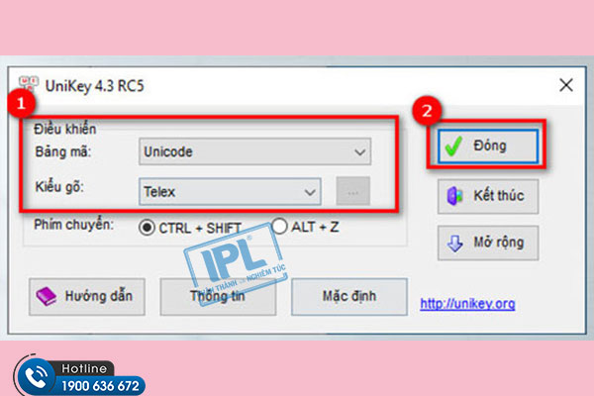Close the UniKey window with X
This screenshot has width=594, height=396.
(566, 85)
